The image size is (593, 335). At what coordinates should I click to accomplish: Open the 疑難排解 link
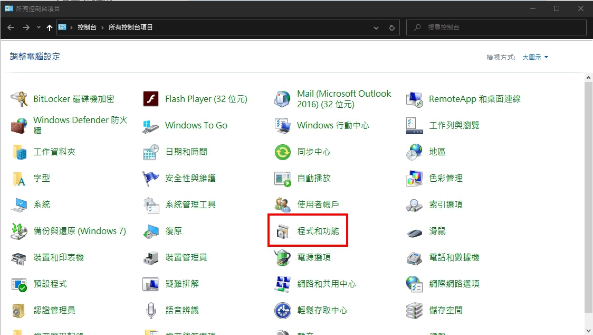(182, 284)
